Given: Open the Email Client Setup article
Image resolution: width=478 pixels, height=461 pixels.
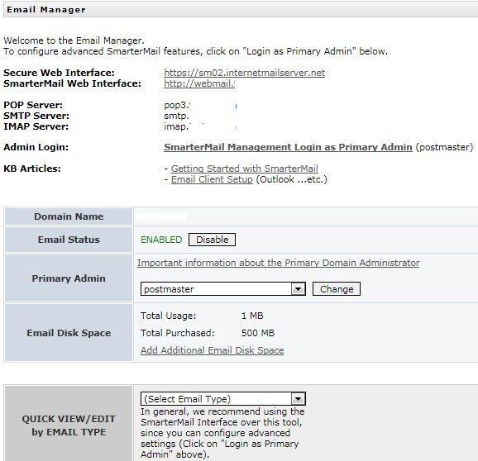Looking at the screenshot, I should [212, 179].
